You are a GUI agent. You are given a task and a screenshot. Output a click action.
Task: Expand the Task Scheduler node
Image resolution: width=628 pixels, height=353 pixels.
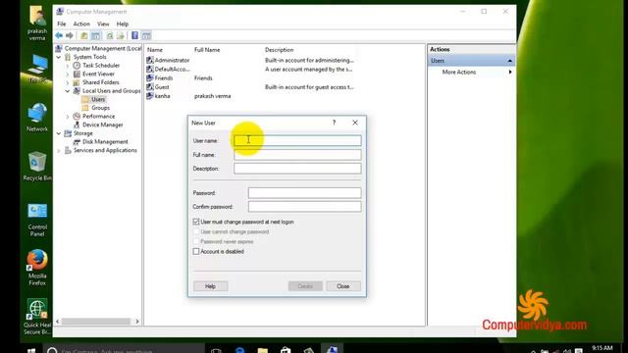tap(68, 66)
